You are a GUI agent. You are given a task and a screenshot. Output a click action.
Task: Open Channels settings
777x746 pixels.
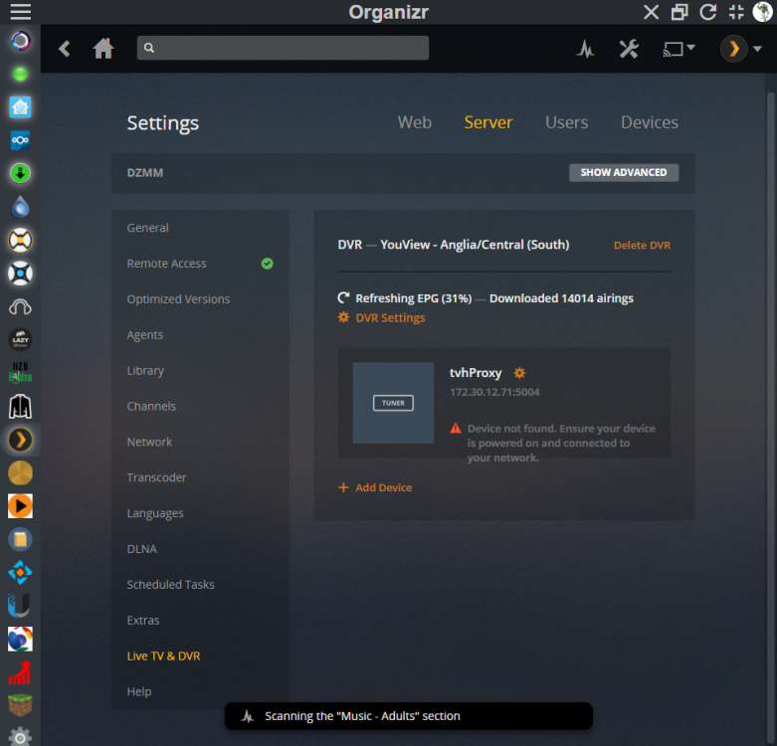151,406
